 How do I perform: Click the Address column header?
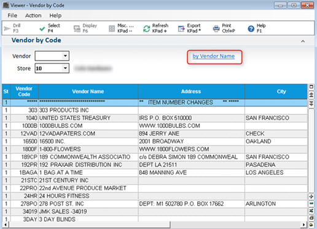[x=191, y=92]
